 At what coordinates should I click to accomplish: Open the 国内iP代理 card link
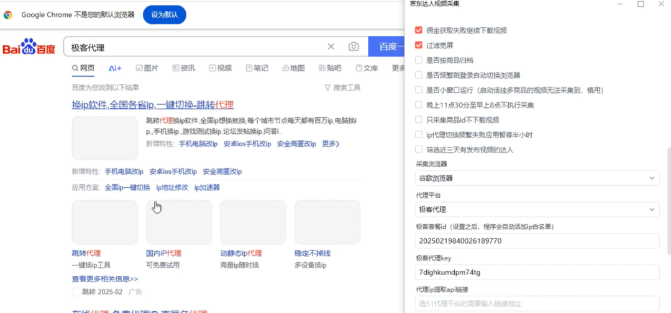pyautogui.click(x=163, y=253)
